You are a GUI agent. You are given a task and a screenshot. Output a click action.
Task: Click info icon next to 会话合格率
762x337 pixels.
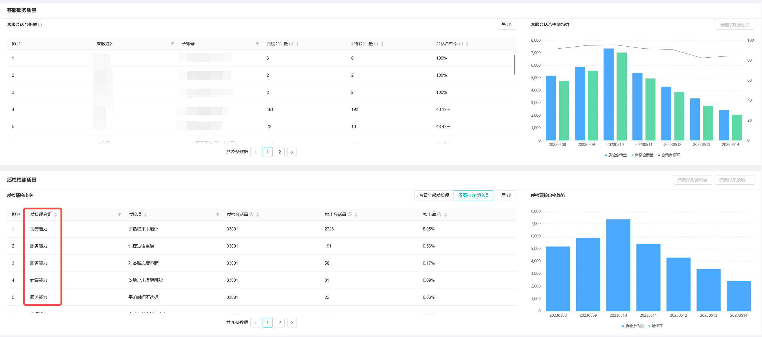tap(461, 43)
